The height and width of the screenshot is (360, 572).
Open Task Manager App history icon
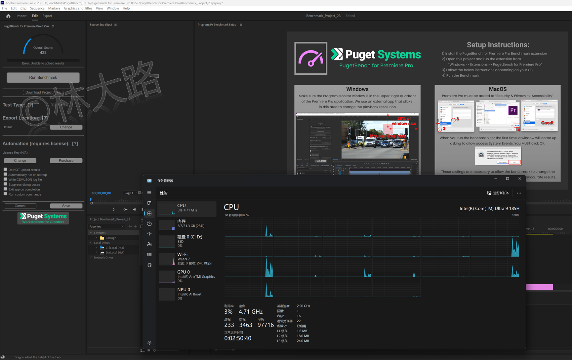pos(149,224)
